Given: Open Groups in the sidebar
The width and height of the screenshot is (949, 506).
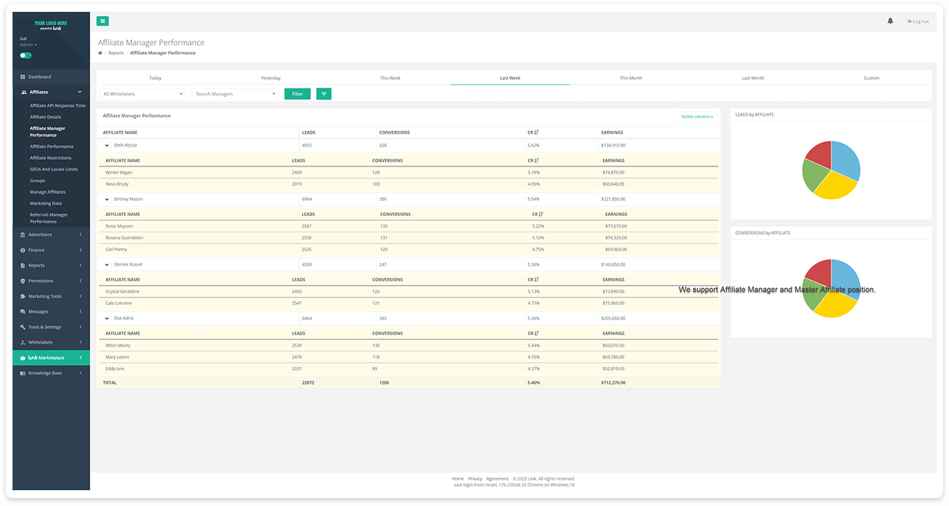Looking at the screenshot, I should point(38,180).
